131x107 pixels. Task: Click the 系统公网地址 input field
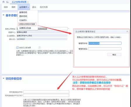(42, 29)
